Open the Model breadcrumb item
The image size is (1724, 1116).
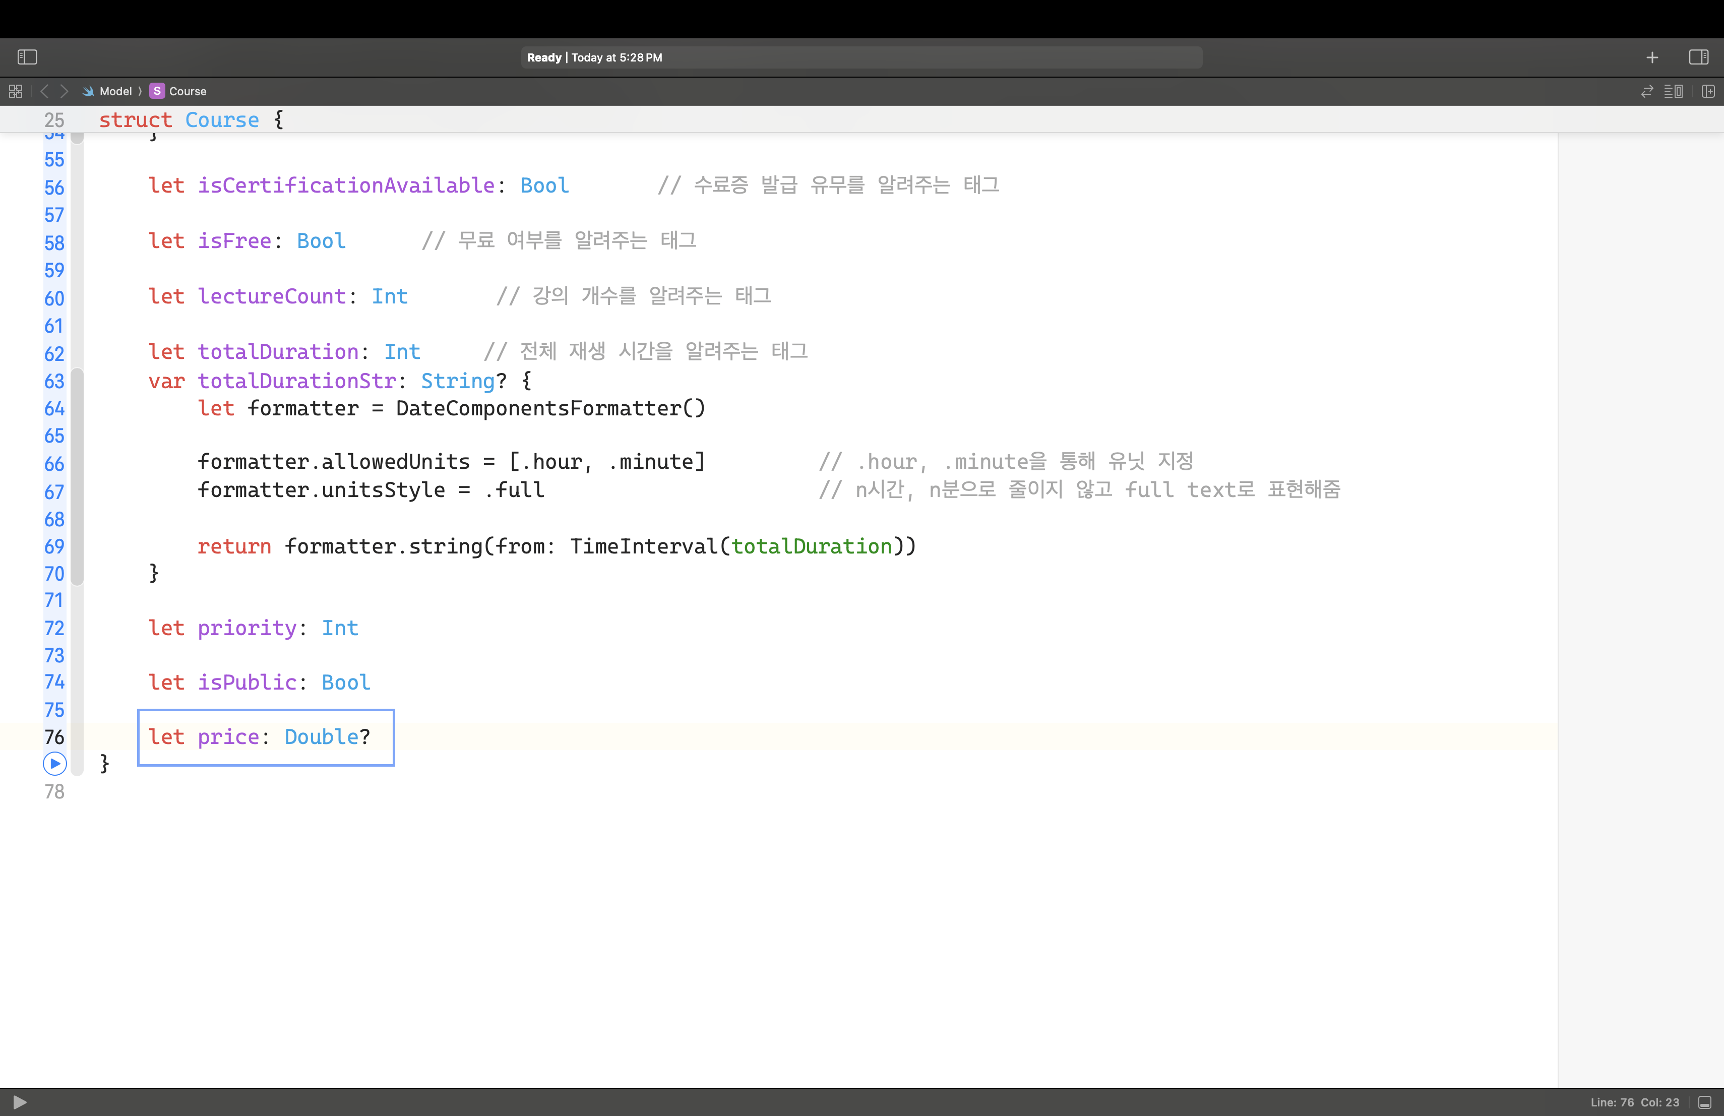click(115, 91)
